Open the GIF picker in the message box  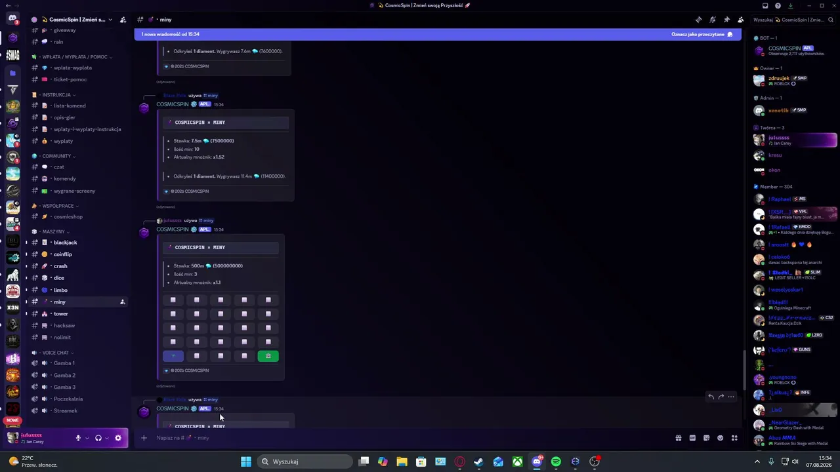coord(692,438)
